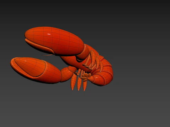Select the thin antenna between the claws
The width and height of the screenshot is (170, 127).
(48, 55)
